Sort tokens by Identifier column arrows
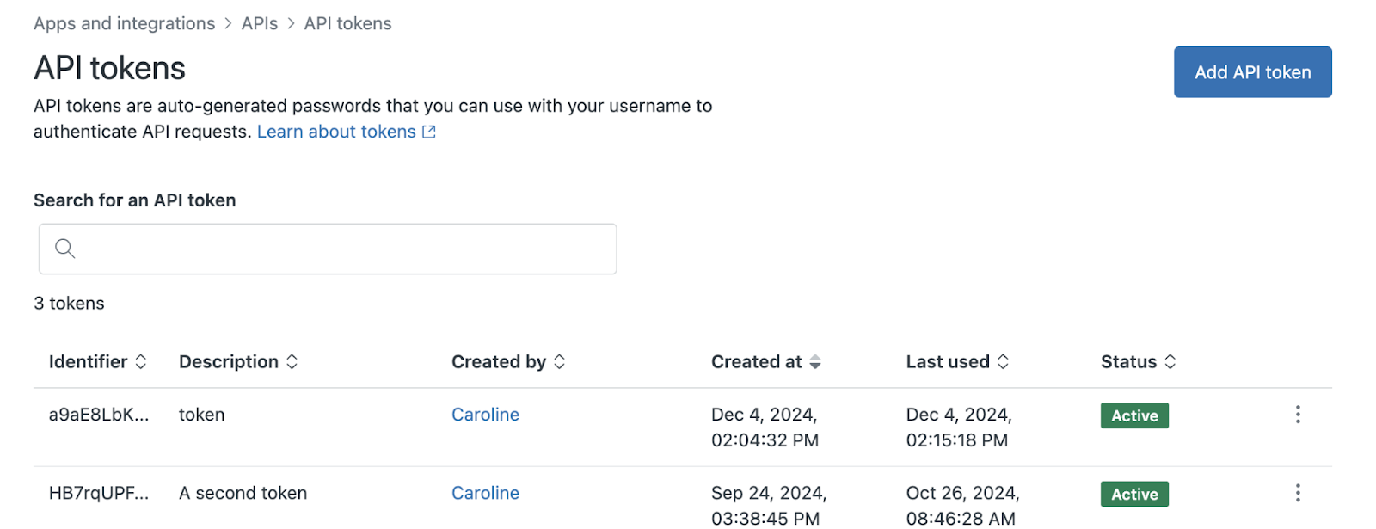Image resolution: width=1376 pixels, height=529 pixels. 141,362
